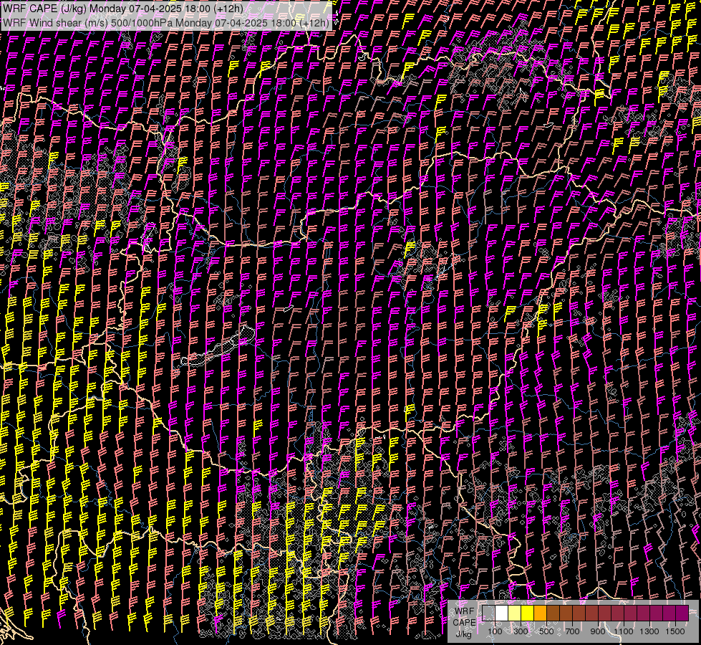Select the pale yellow CAPE legend swatch
The image size is (701, 645).
click(x=515, y=613)
